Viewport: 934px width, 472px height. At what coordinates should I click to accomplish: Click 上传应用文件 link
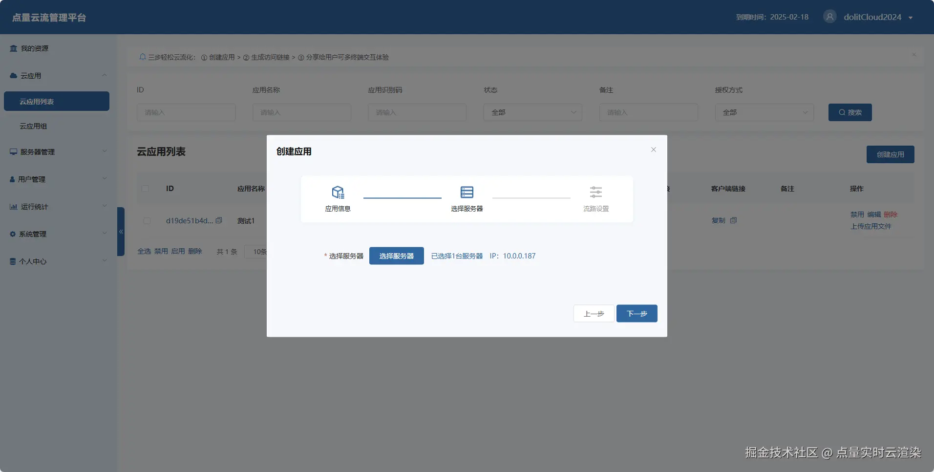(x=871, y=226)
